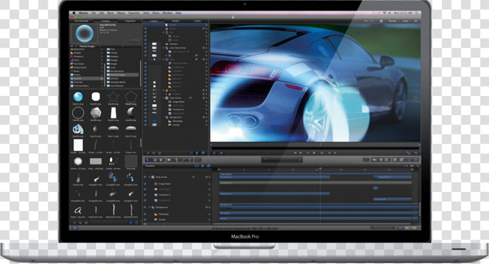Click the Timeline ruler playhead
489x264 pixels.
[x=320, y=169]
